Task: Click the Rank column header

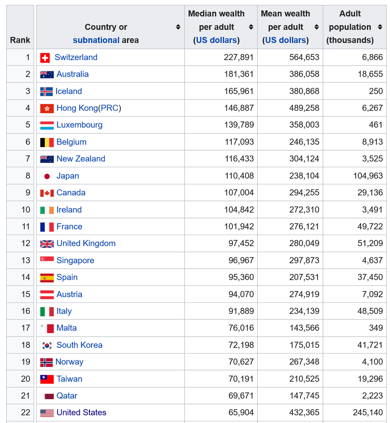Action: [20, 27]
